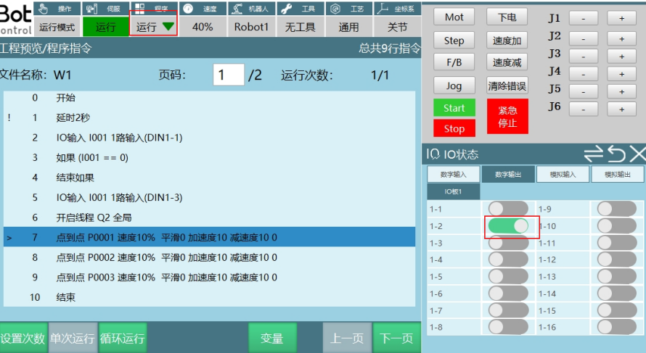Click the green 运行 servo status cell

105,27
